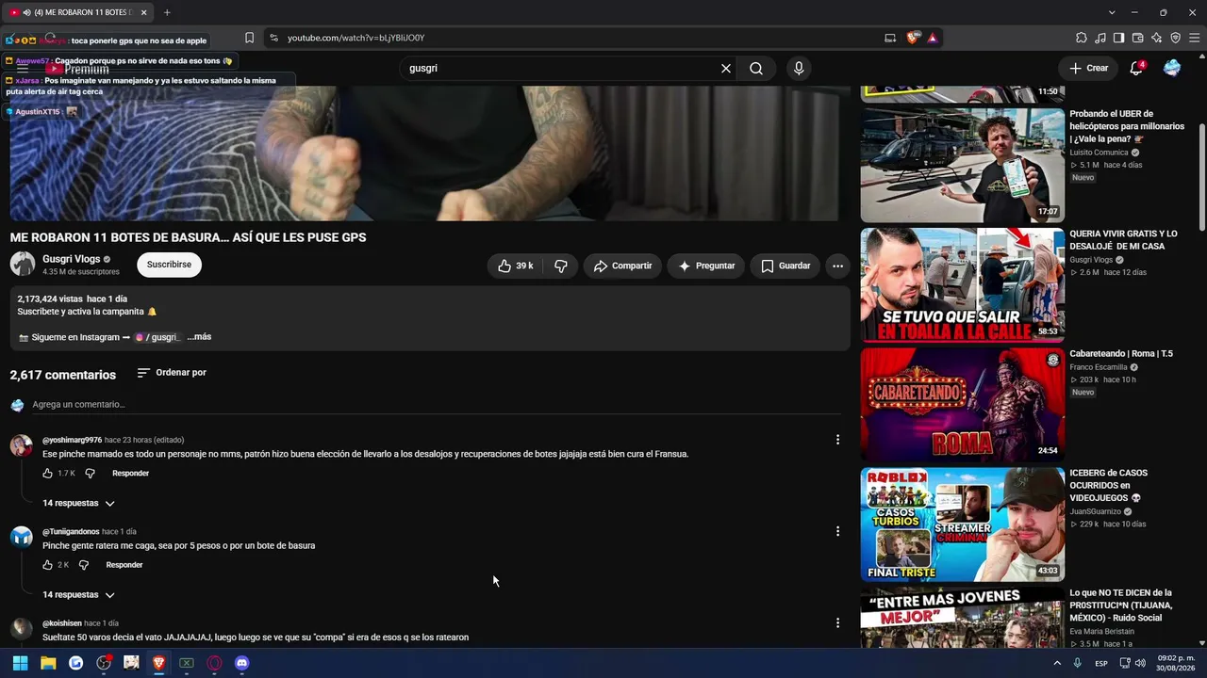
Task: Reply to @Tuniigandonos's comment
Action: click(x=124, y=565)
